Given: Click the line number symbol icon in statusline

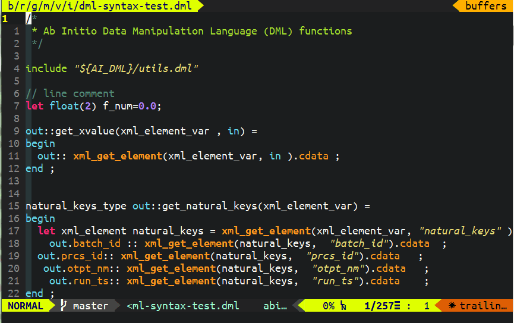Looking at the screenshot, I should pos(343,306).
